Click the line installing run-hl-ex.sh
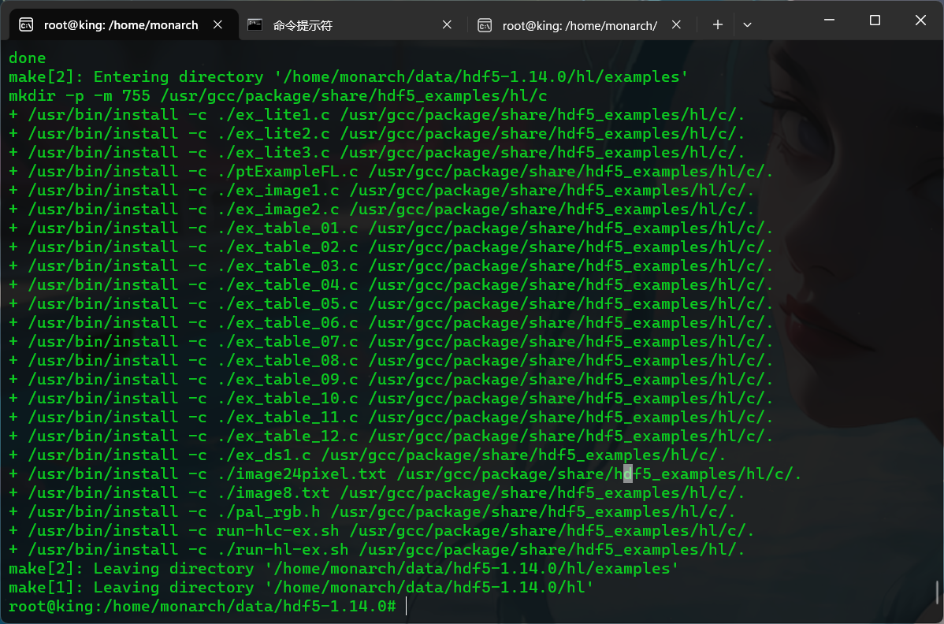This screenshot has height=624, width=944. coord(377,549)
